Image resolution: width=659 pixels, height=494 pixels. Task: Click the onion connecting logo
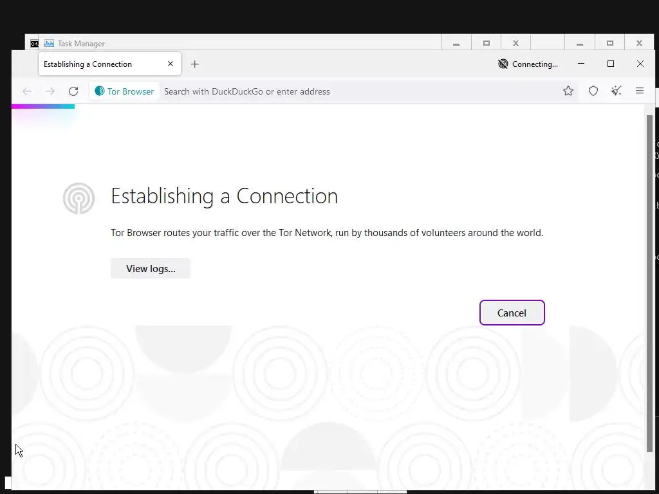[79, 198]
